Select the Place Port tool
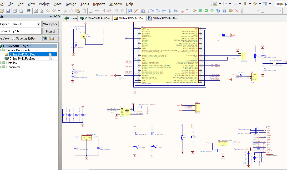This screenshot has height=170, width=287. [x=231, y=11]
